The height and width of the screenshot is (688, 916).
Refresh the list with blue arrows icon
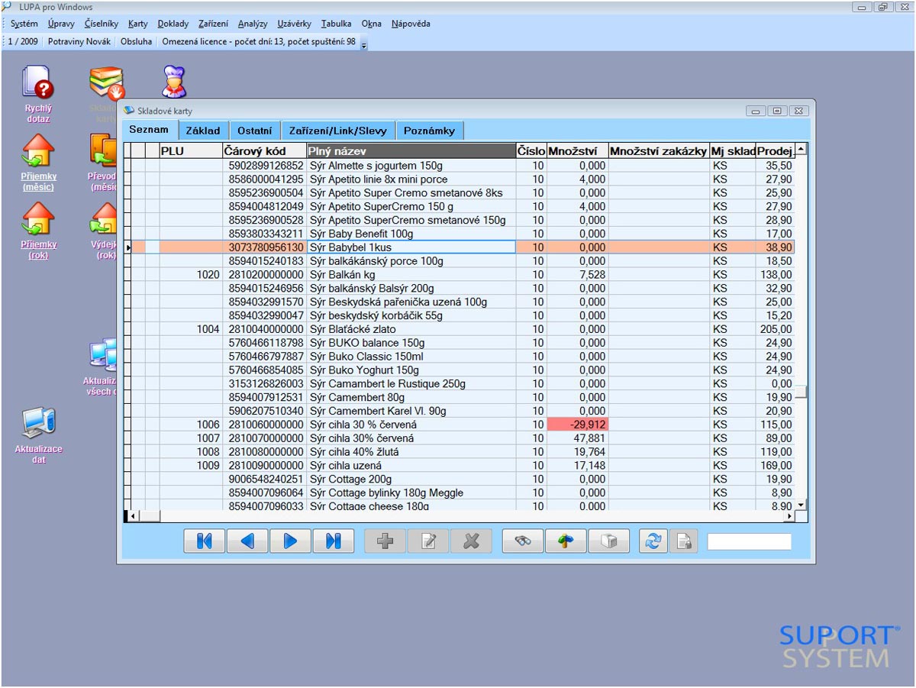[x=653, y=541]
